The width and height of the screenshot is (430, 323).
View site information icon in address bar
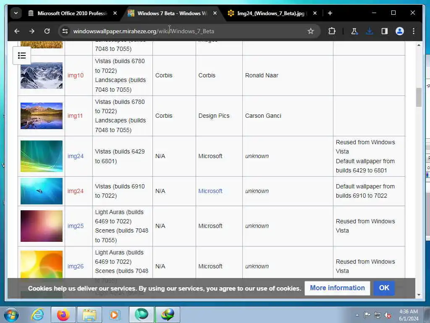(65, 31)
